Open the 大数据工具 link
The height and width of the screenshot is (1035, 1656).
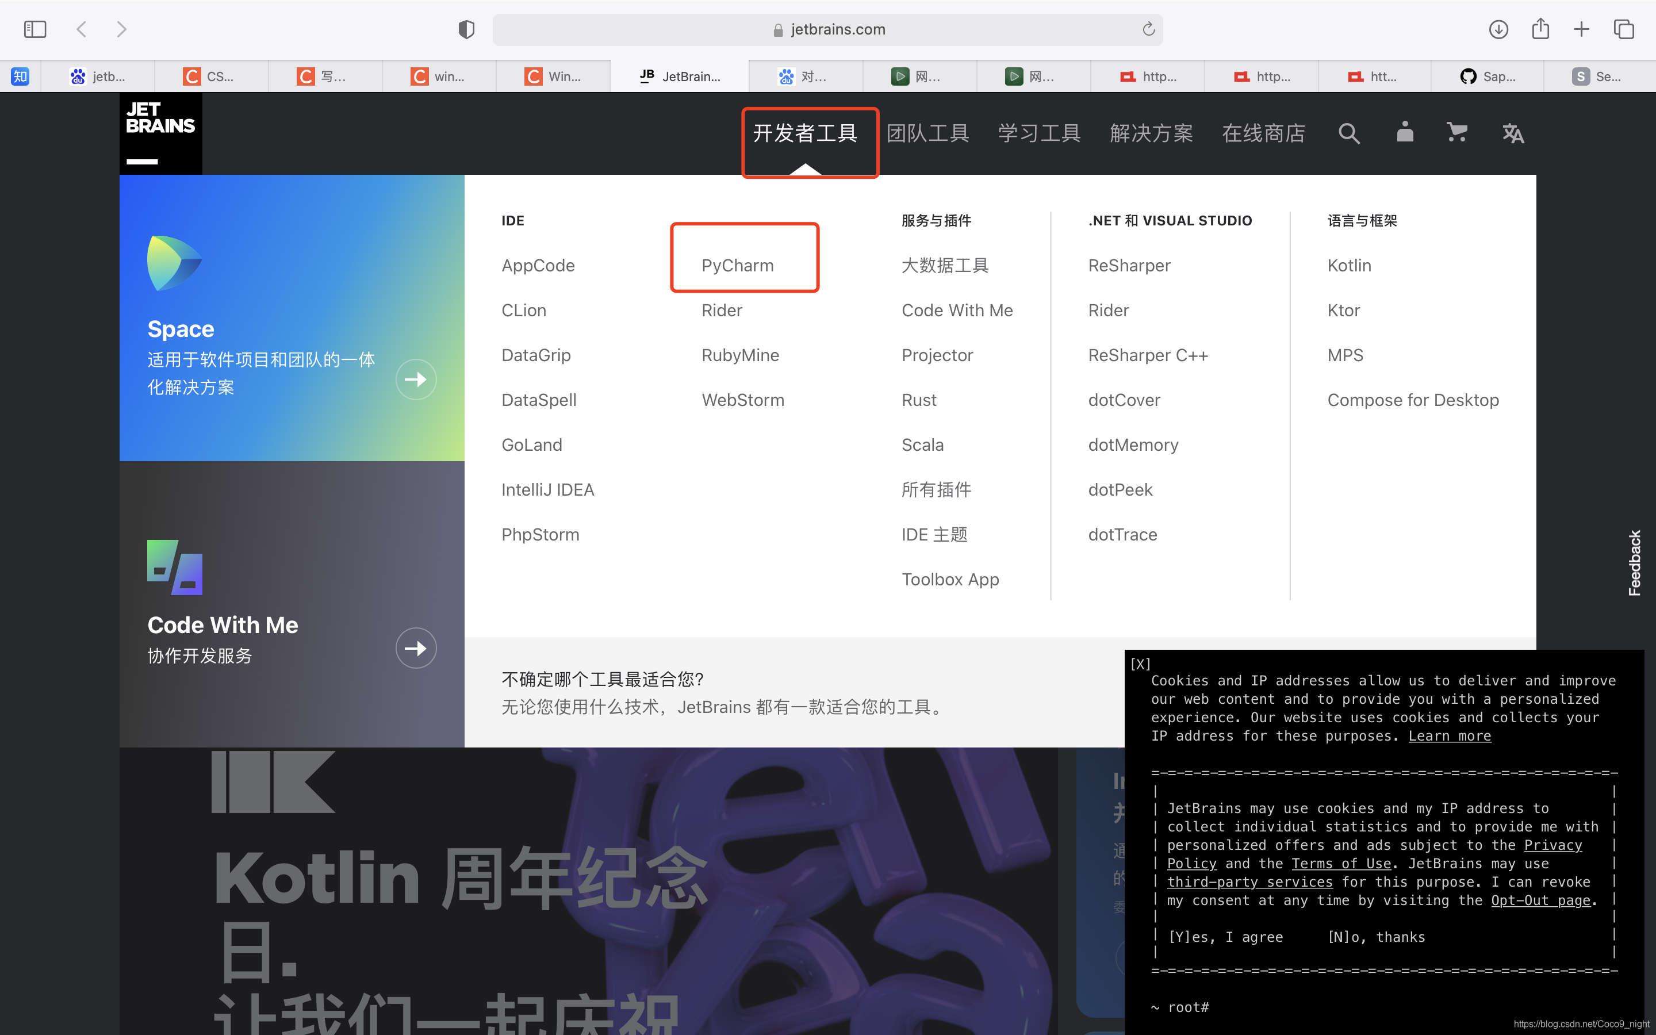coord(945,266)
